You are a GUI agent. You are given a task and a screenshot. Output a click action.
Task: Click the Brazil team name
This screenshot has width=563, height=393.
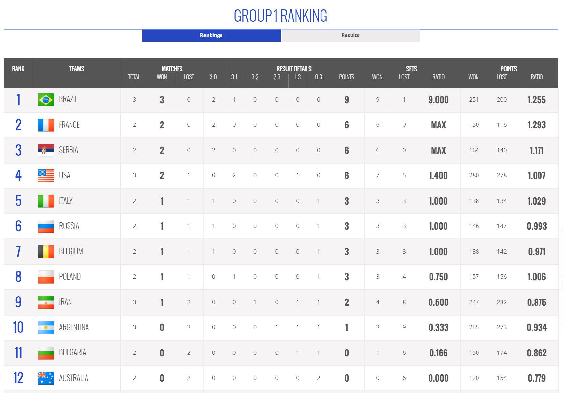coord(68,99)
